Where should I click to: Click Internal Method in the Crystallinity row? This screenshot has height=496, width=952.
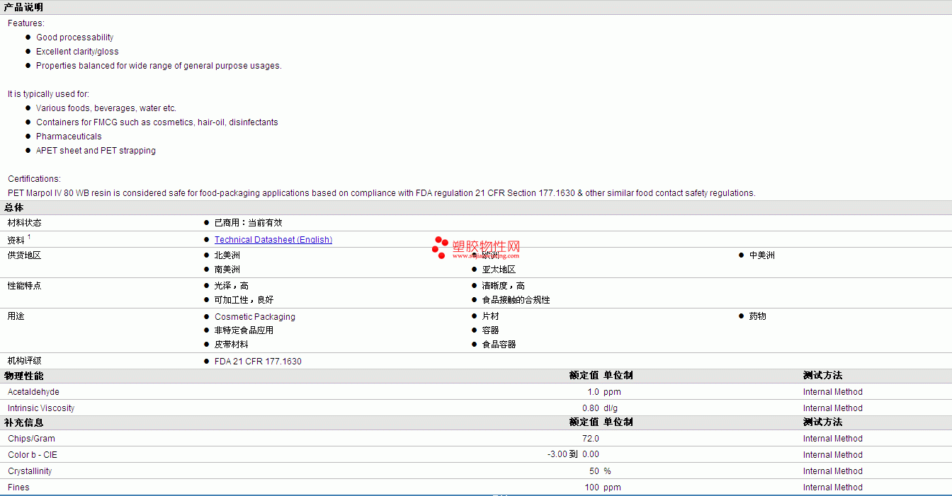click(x=833, y=471)
